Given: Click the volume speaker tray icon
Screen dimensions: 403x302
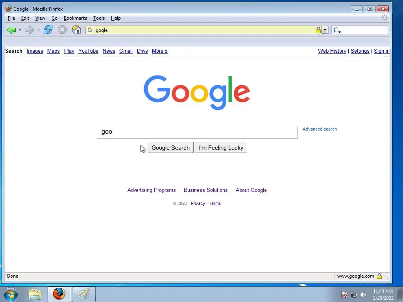Looking at the screenshot, I should pos(363,295).
